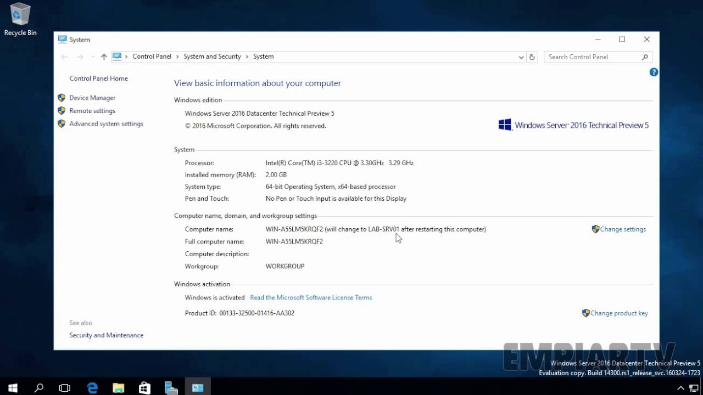Open the Store from taskbar

[145, 388]
